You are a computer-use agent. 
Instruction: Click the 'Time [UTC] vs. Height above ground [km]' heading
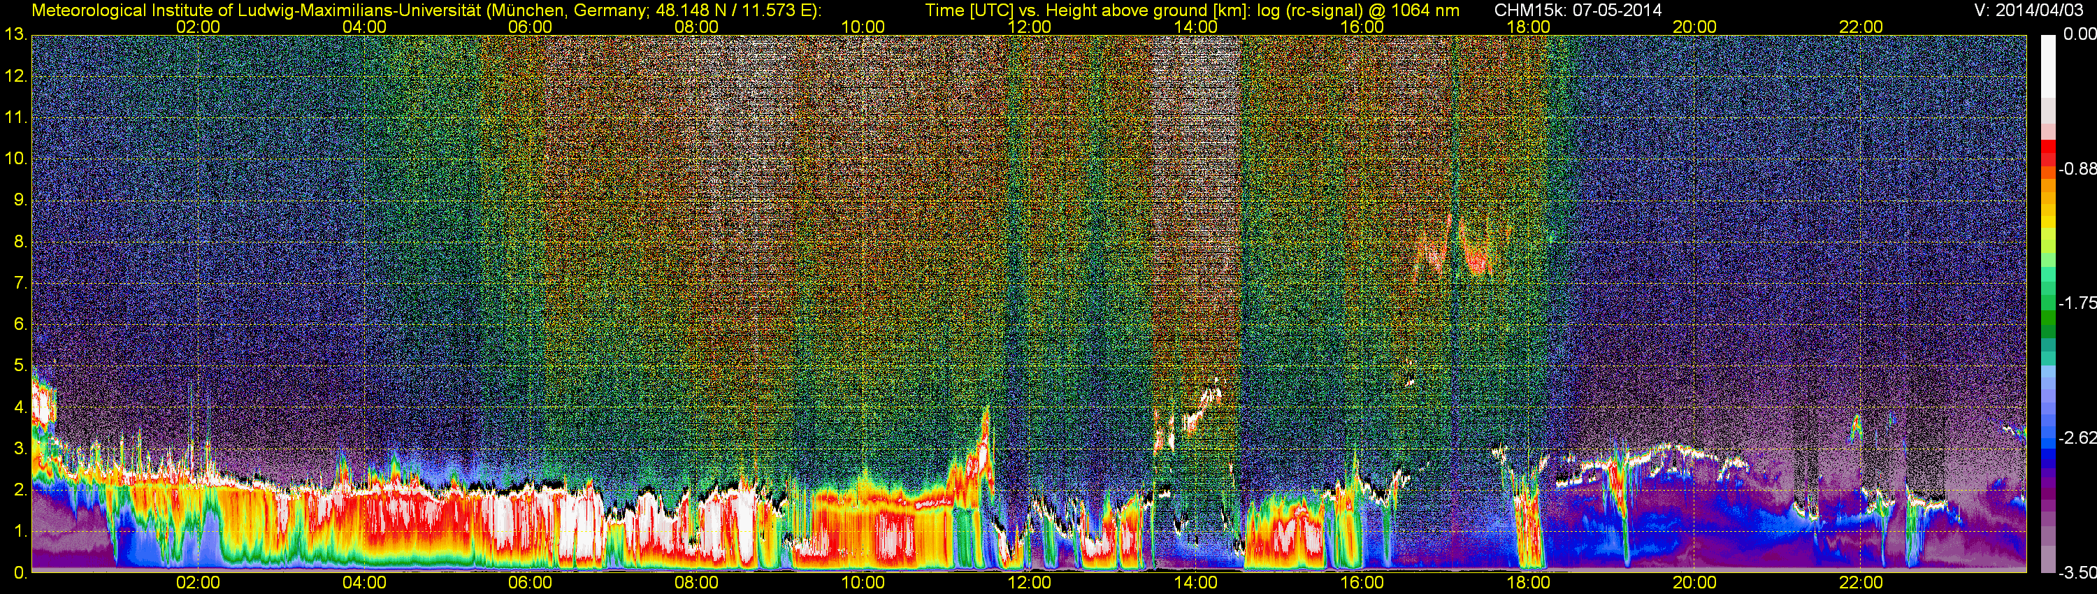tap(1088, 10)
